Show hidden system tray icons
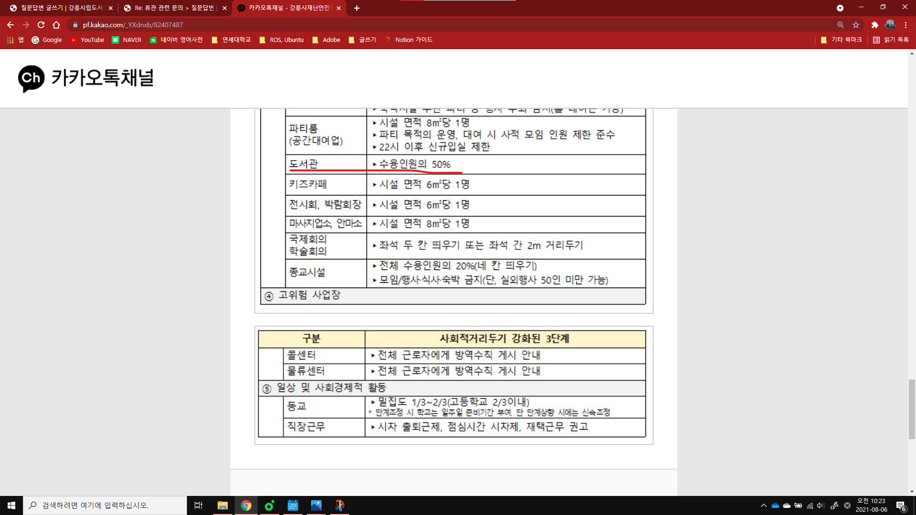This screenshot has height=515, width=916. pyautogui.click(x=763, y=505)
